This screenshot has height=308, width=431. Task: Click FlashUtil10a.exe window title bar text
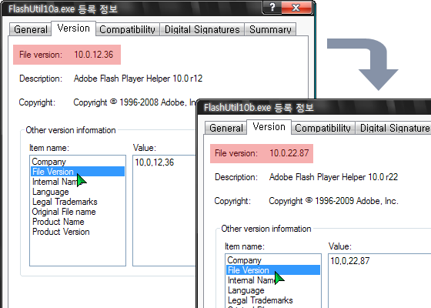click(x=63, y=8)
